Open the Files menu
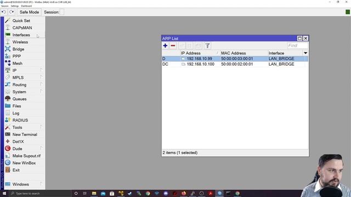This screenshot has width=351, height=197. pyautogui.click(x=16, y=106)
